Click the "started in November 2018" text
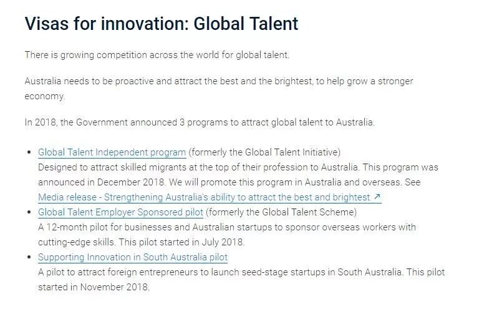 click(94, 287)
